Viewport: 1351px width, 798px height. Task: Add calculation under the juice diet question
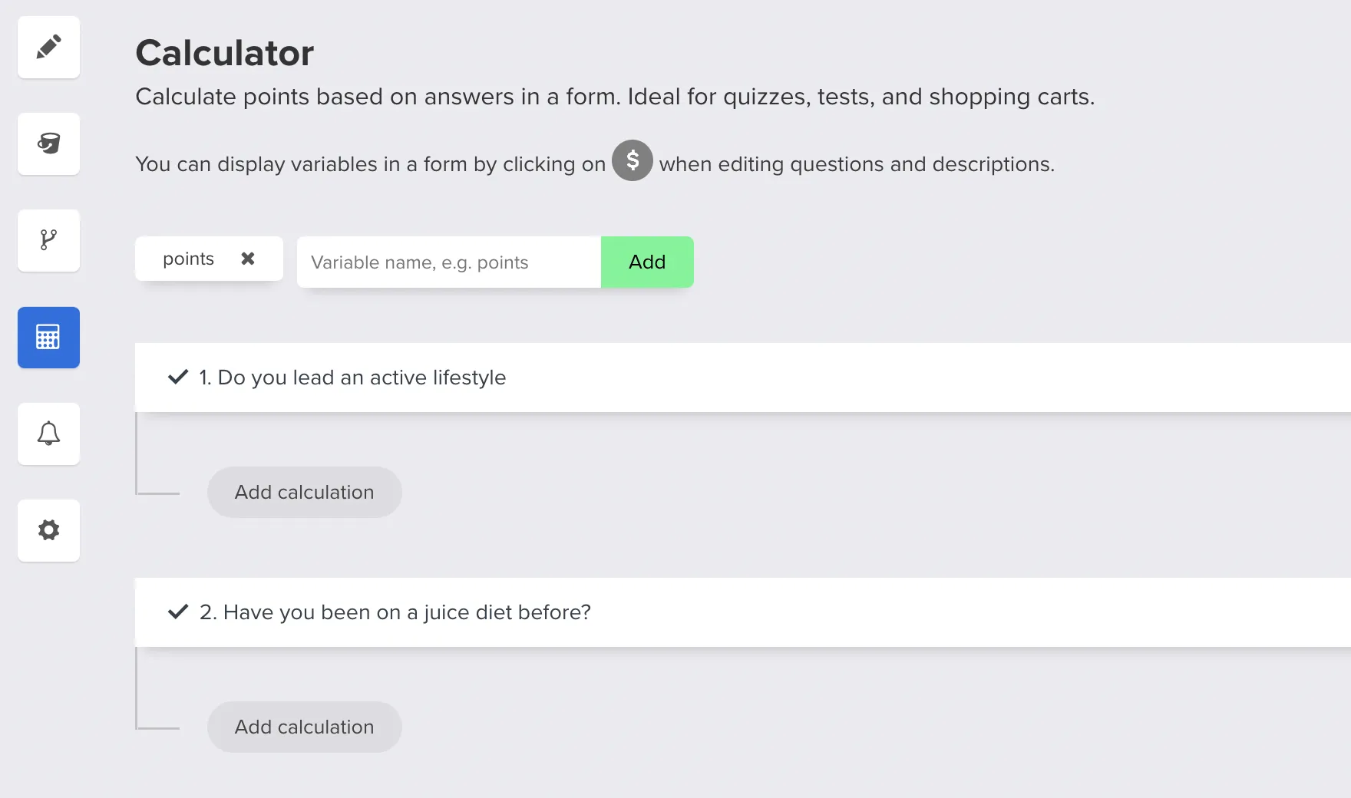coord(304,727)
